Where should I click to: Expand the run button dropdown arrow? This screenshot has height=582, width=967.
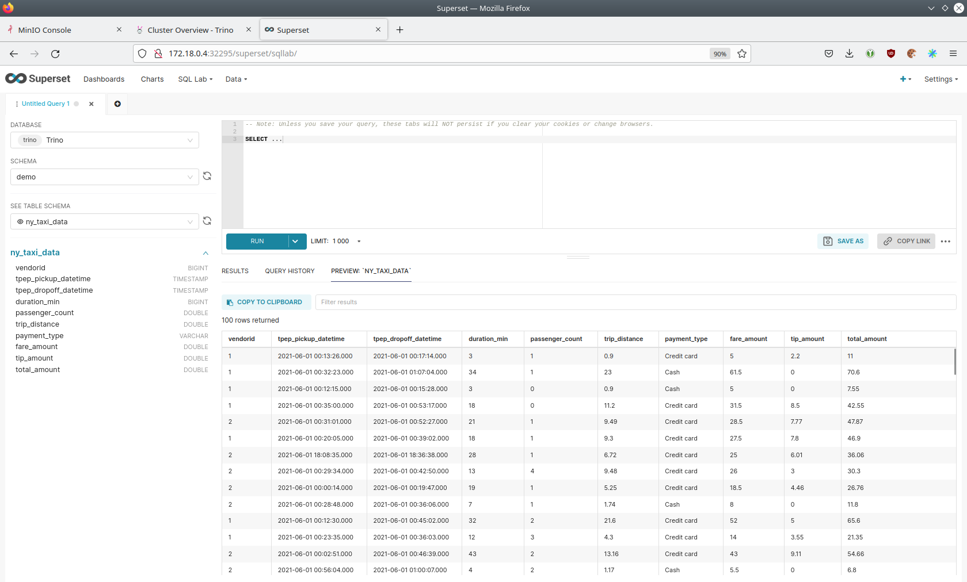pos(295,242)
